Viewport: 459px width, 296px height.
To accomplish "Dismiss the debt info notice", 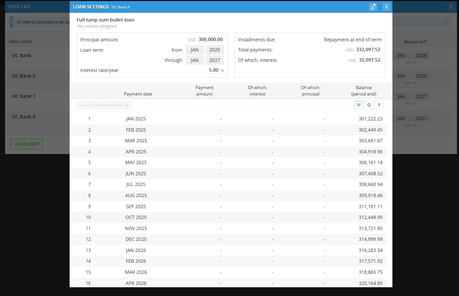I will (447, 22).
